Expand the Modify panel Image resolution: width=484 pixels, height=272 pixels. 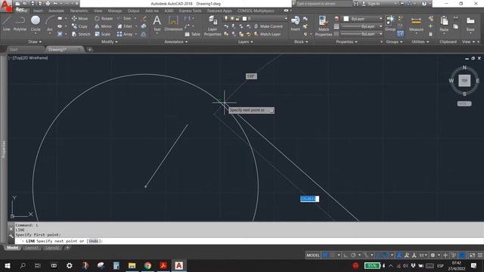(109, 42)
